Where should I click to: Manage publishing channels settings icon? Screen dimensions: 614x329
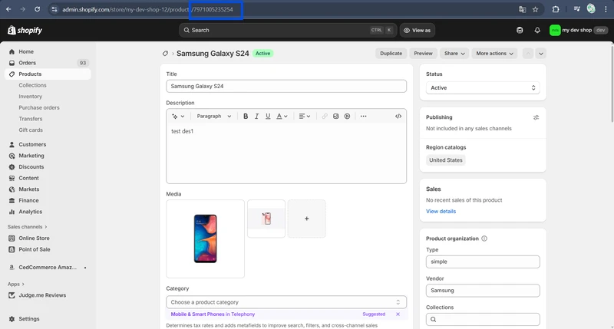(x=536, y=117)
